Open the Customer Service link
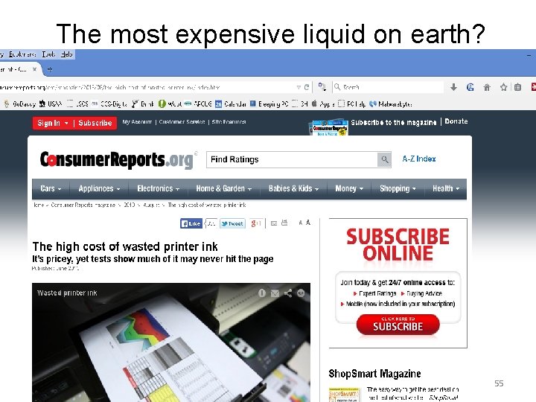 tap(182, 121)
